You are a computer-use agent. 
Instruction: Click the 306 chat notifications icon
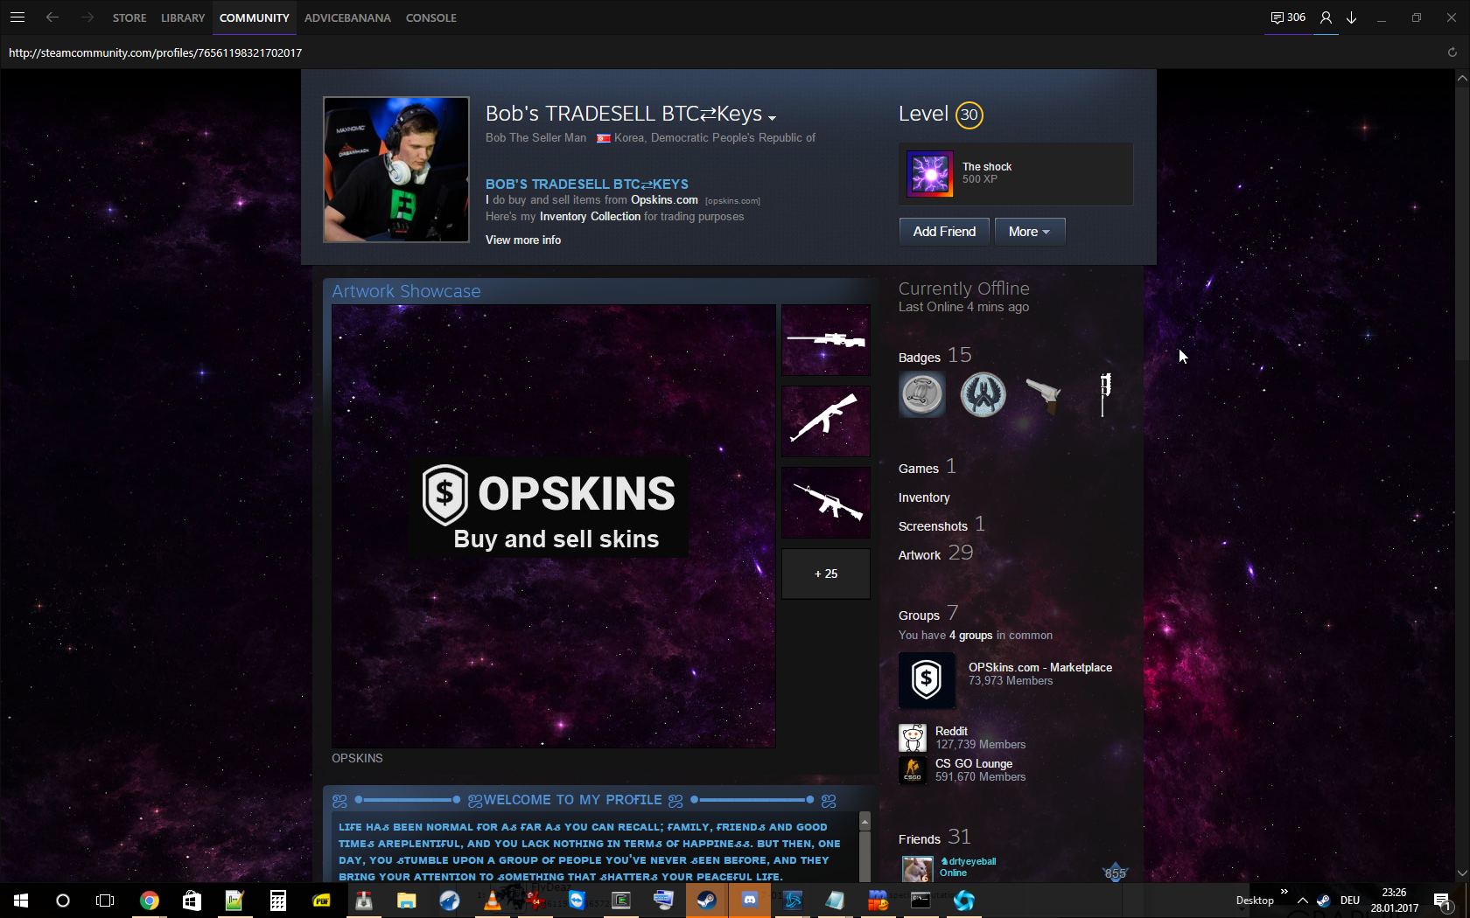click(x=1288, y=17)
